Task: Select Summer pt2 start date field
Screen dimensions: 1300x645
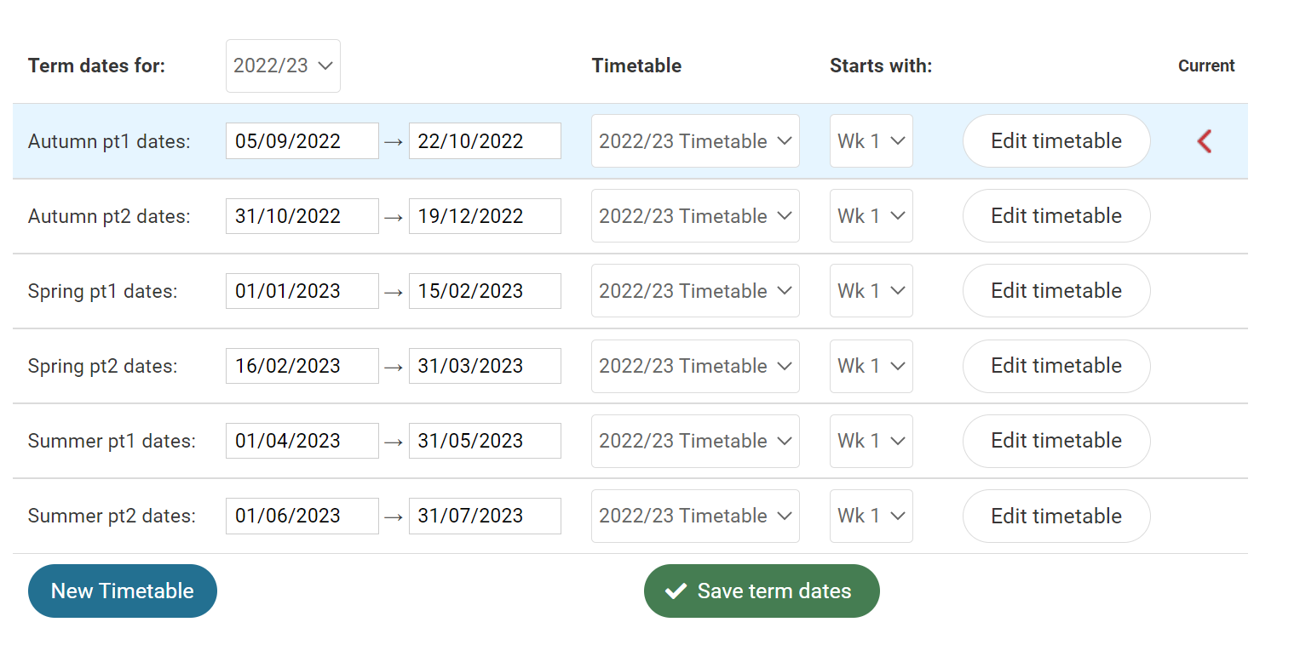Action: [x=302, y=516]
